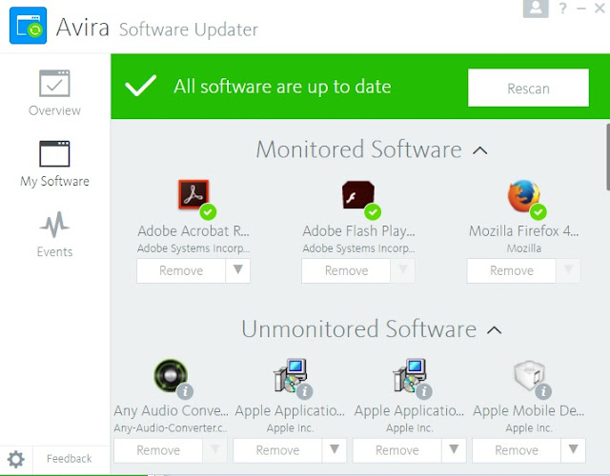Go to the Overview section
This screenshot has height=476, width=610.
click(54, 93)
